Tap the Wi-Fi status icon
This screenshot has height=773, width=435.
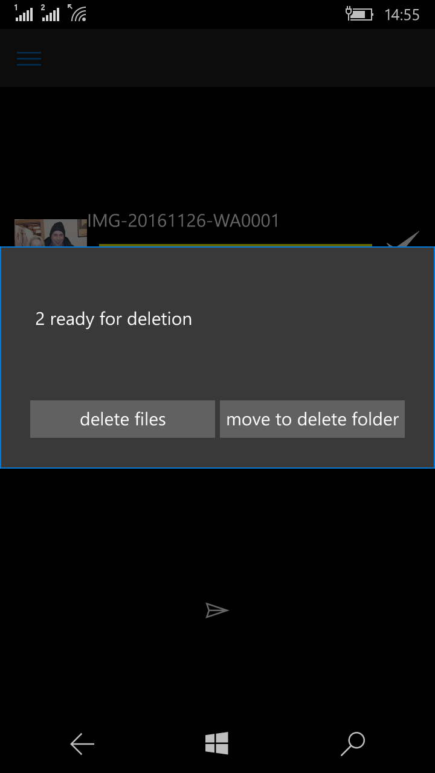[x=78, y=13]
